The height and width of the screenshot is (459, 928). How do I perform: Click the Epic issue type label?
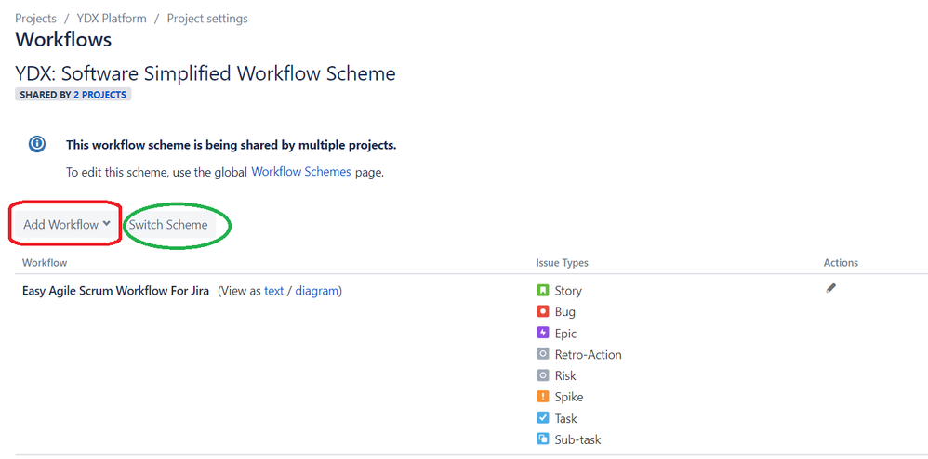click(x=565, y=333)
